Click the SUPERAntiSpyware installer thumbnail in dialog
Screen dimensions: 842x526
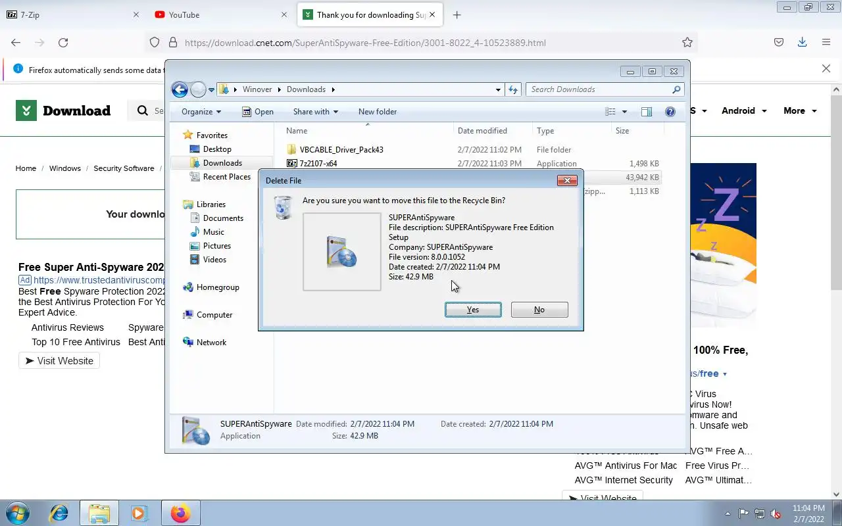pos(341,251)
